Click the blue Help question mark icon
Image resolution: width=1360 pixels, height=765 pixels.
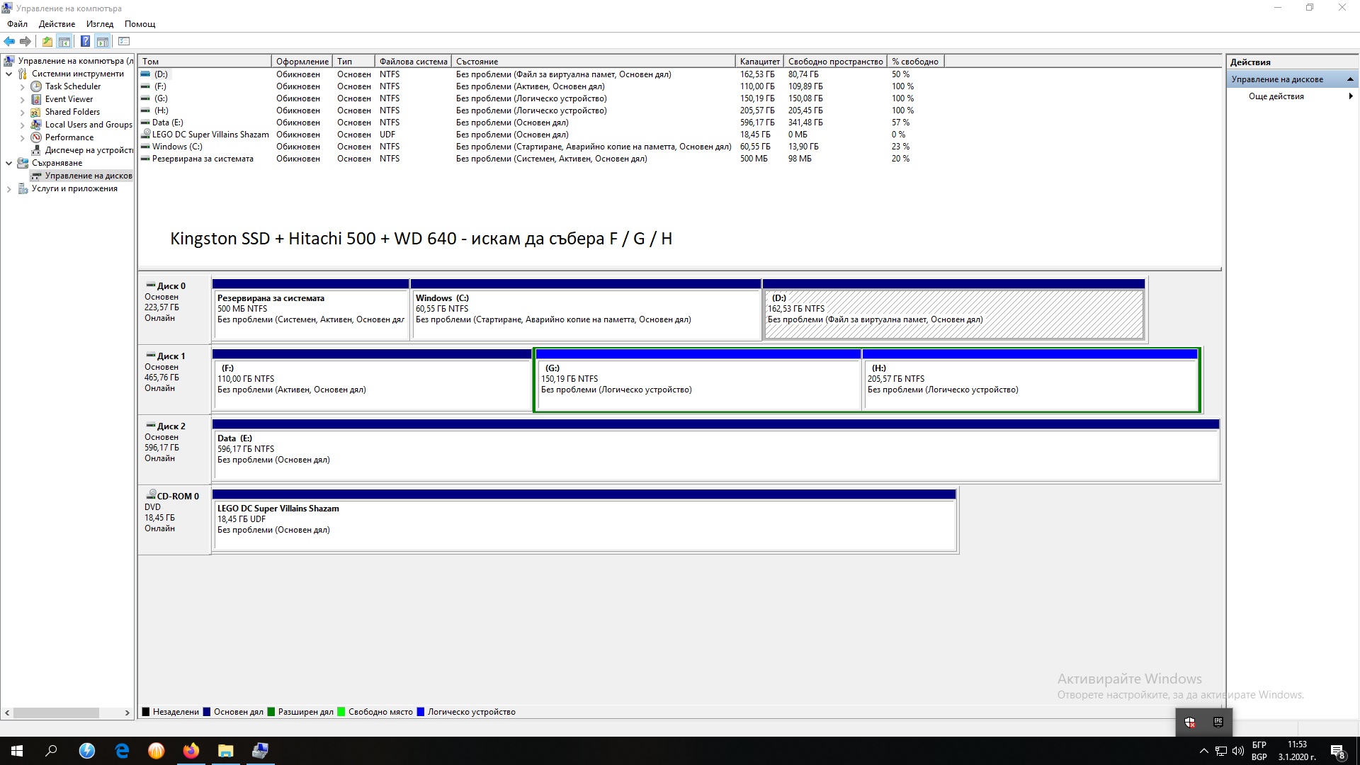(x=85, y=41)
